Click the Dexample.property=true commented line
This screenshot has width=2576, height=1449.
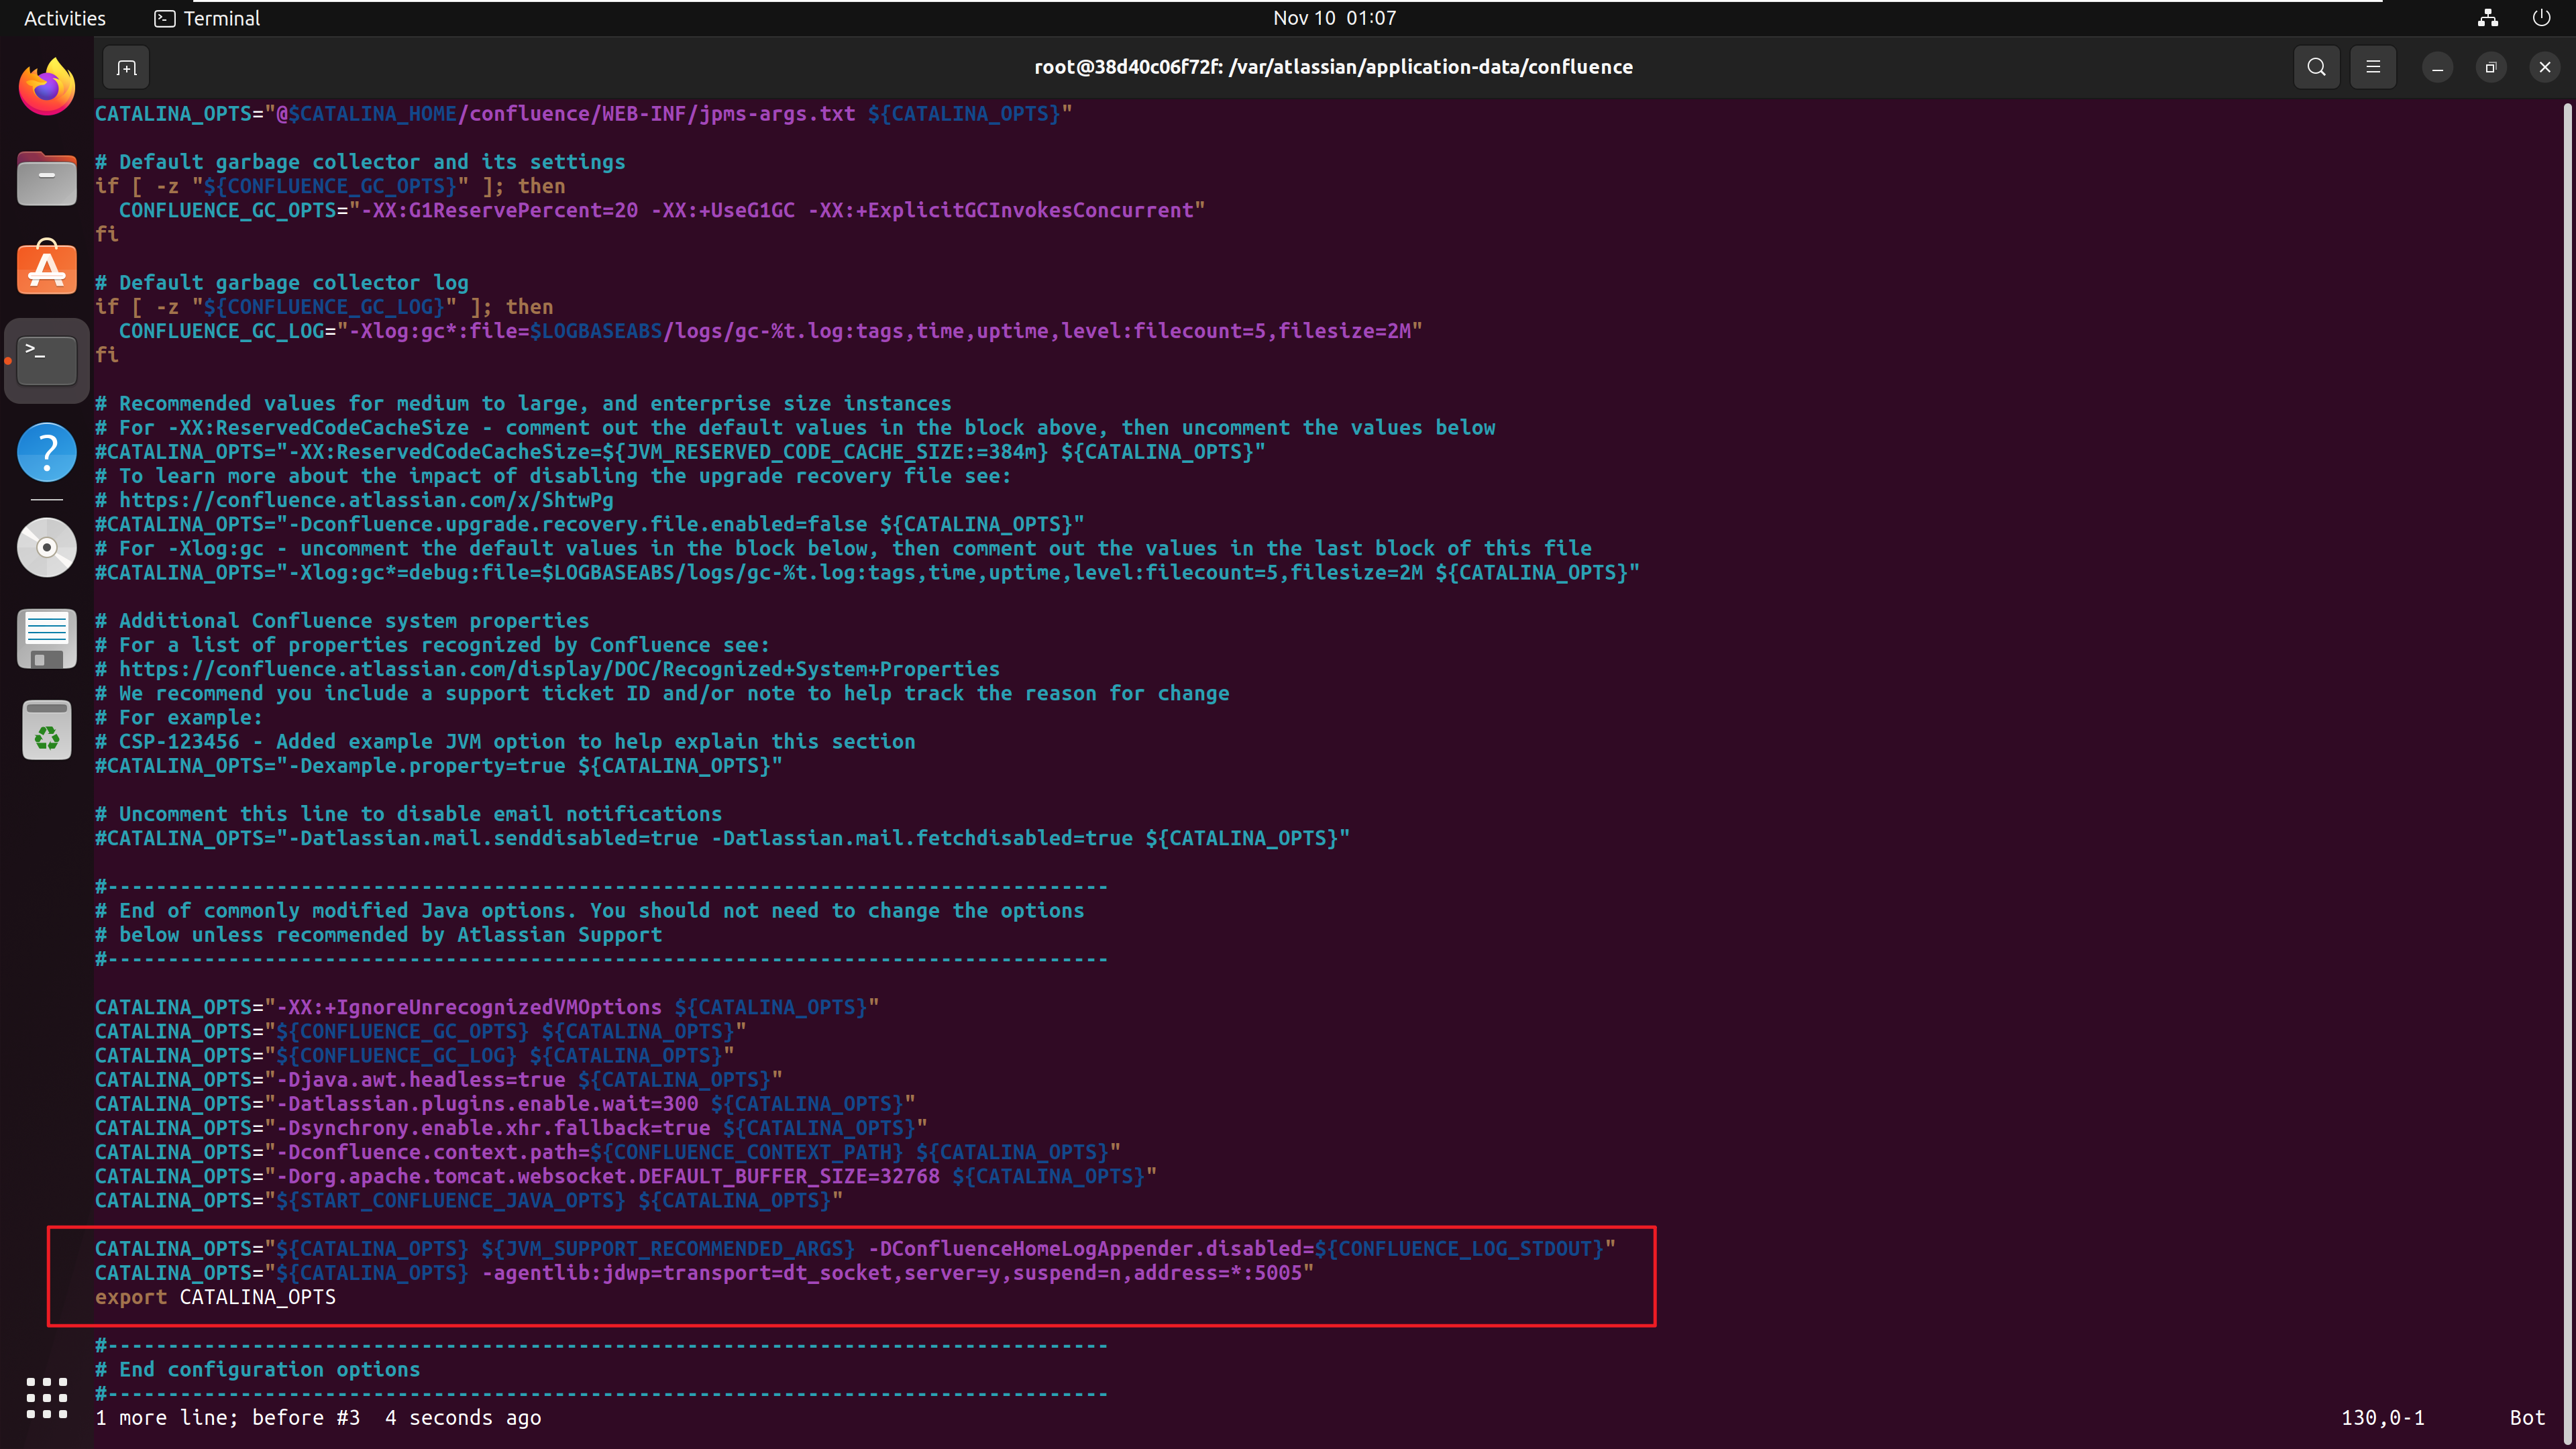click(439, 766)
